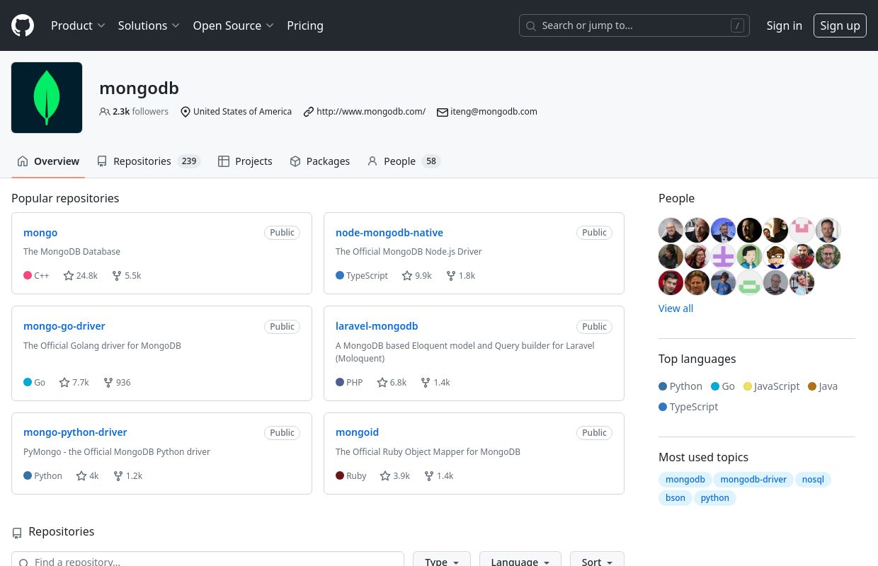The width and height of the screenshot is (878, 566).
Task: Click star count 9.9k on node-mongodb-native
Action: [417, 275]
